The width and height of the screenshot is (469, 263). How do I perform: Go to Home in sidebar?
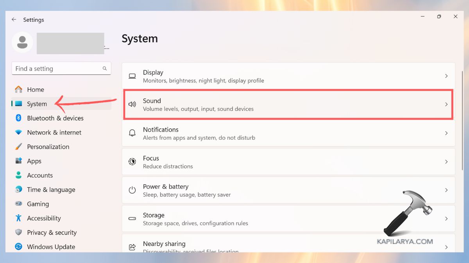coord(36,90)
